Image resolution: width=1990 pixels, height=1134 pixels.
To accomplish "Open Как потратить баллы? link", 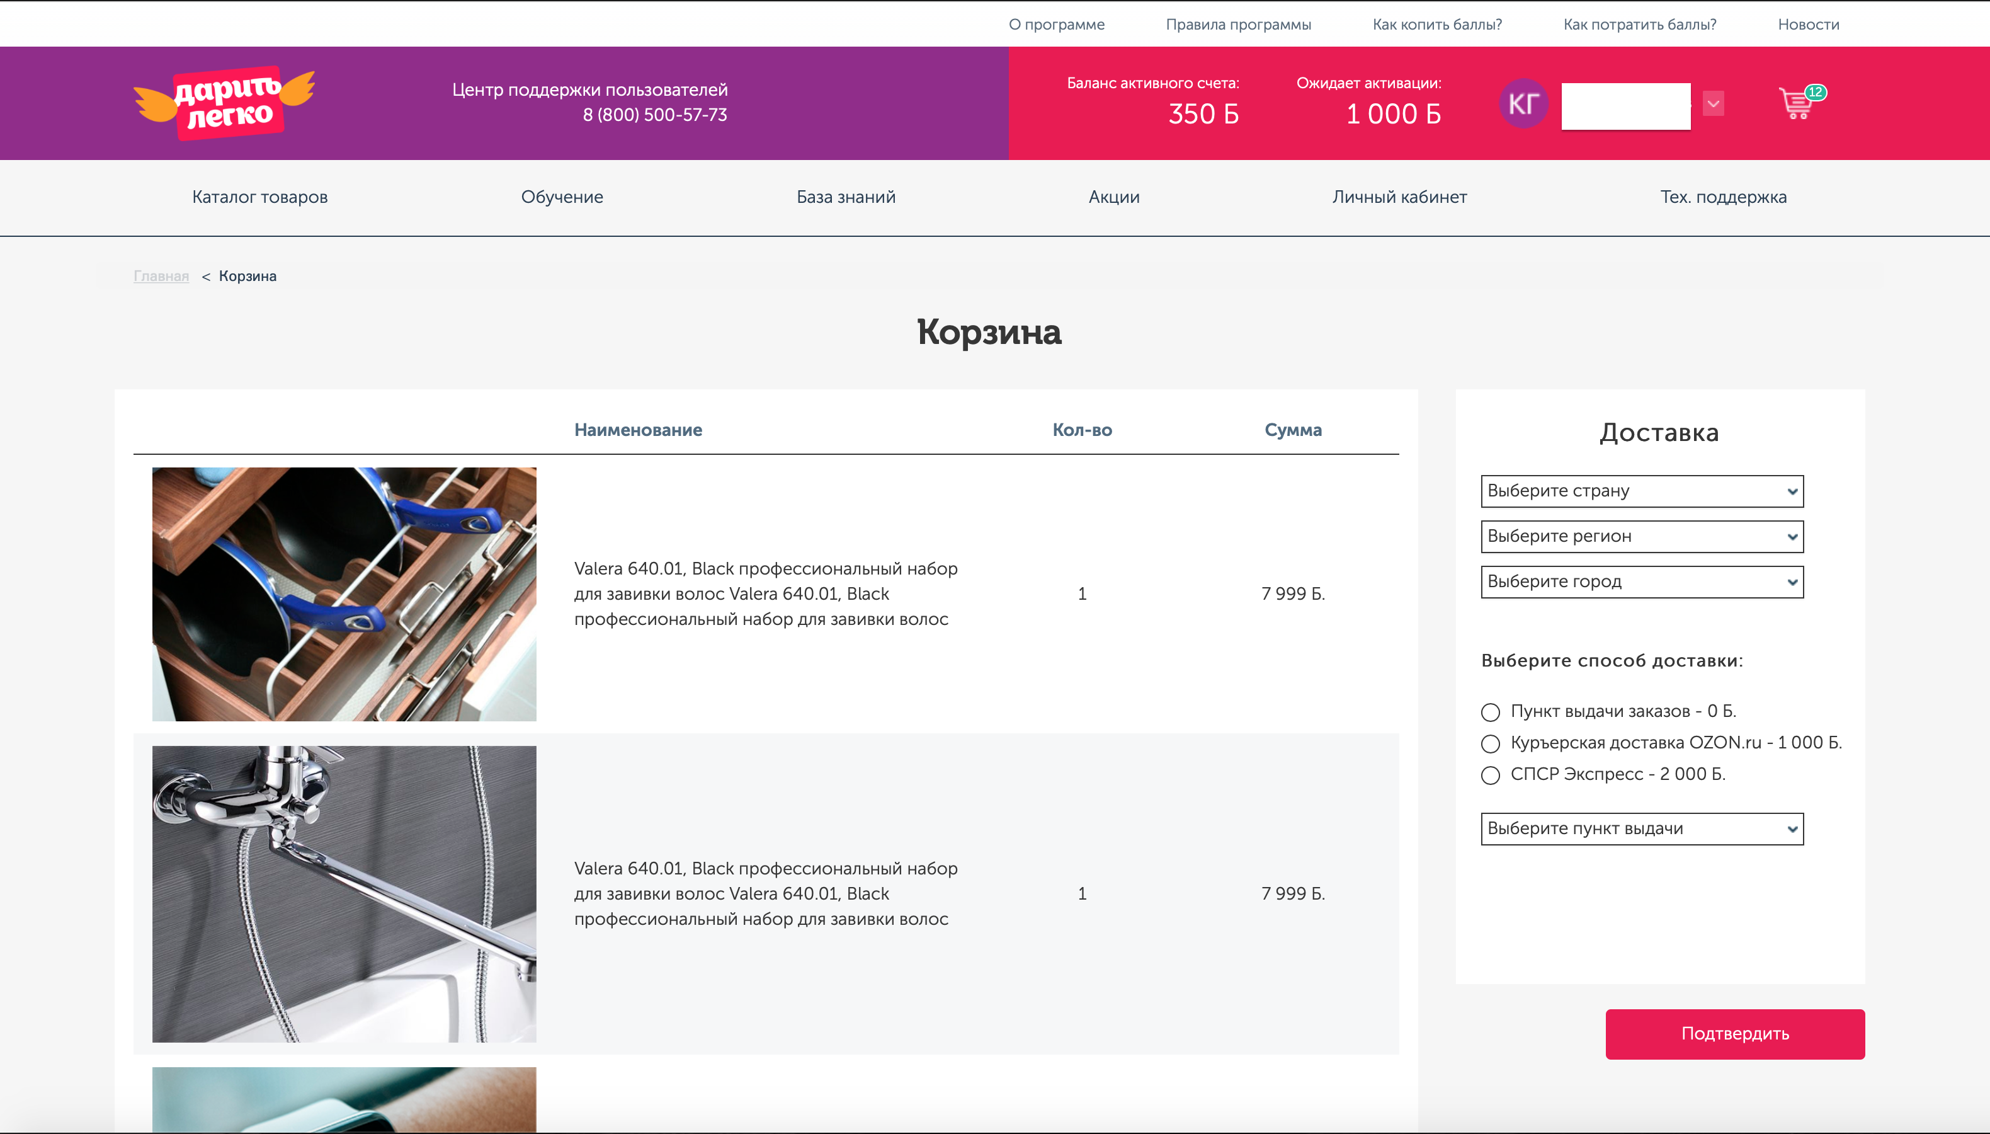I will [x=1640, y=24].
